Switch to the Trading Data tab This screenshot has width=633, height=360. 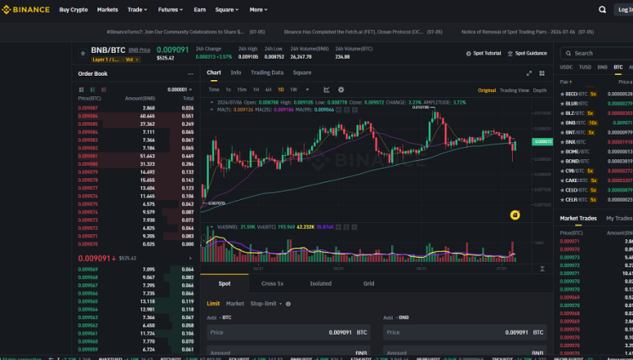tap(267, 72)
